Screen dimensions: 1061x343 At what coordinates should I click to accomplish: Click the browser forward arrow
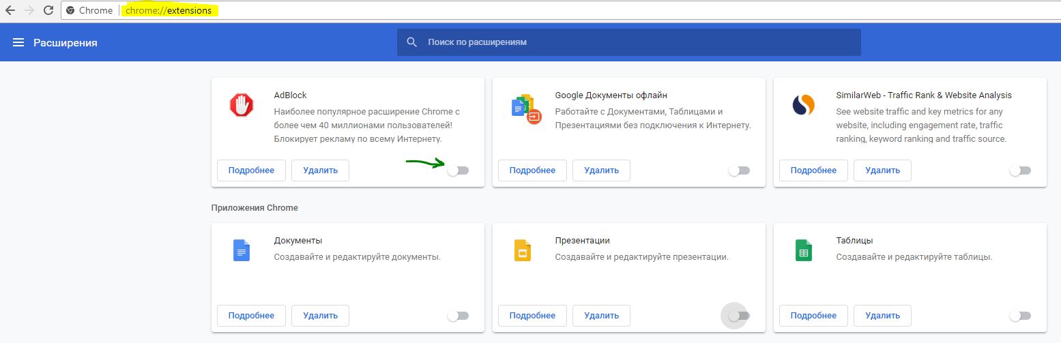click(x=29, y=10)
